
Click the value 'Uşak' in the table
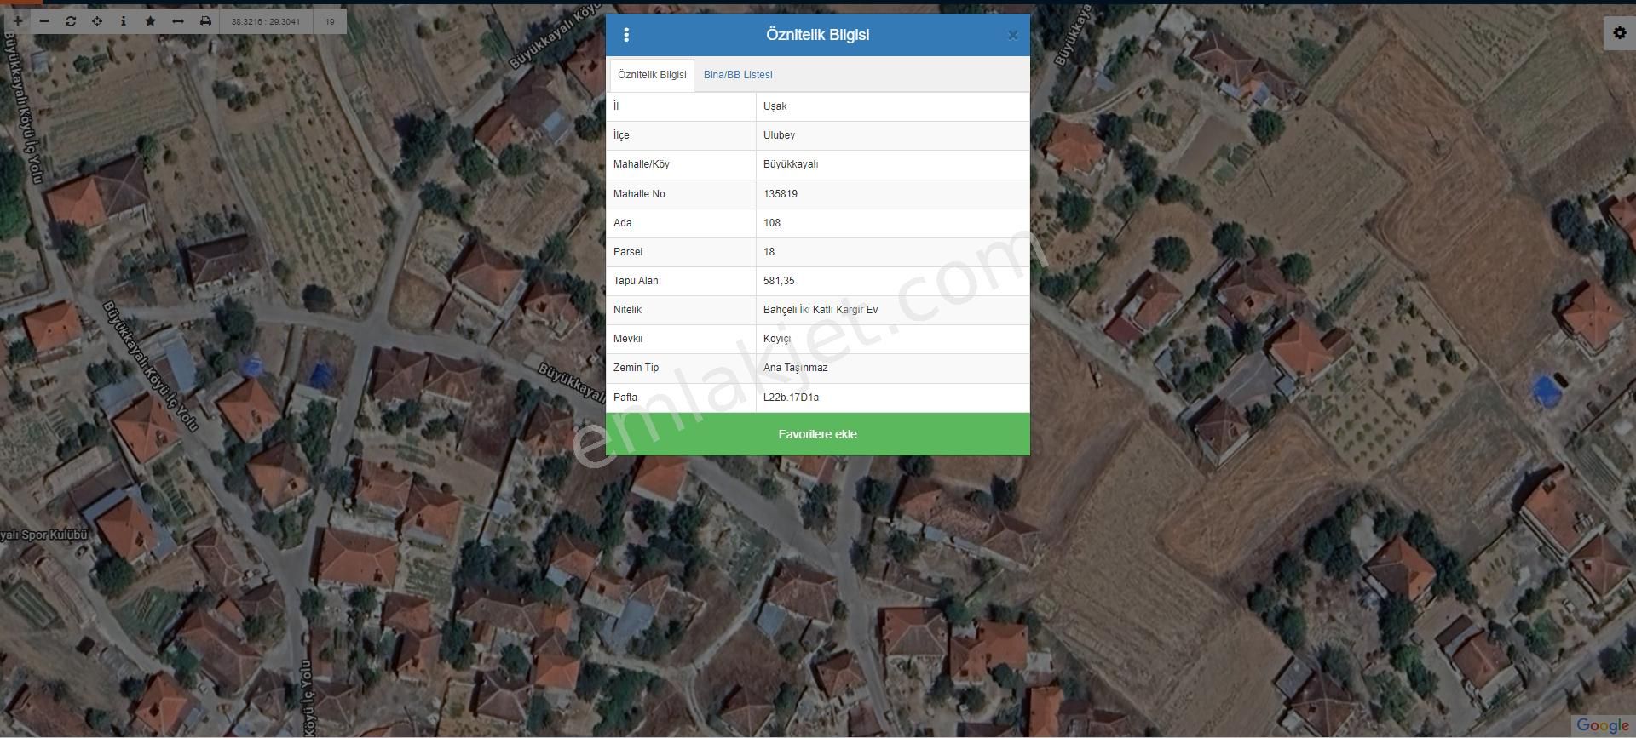775,106
